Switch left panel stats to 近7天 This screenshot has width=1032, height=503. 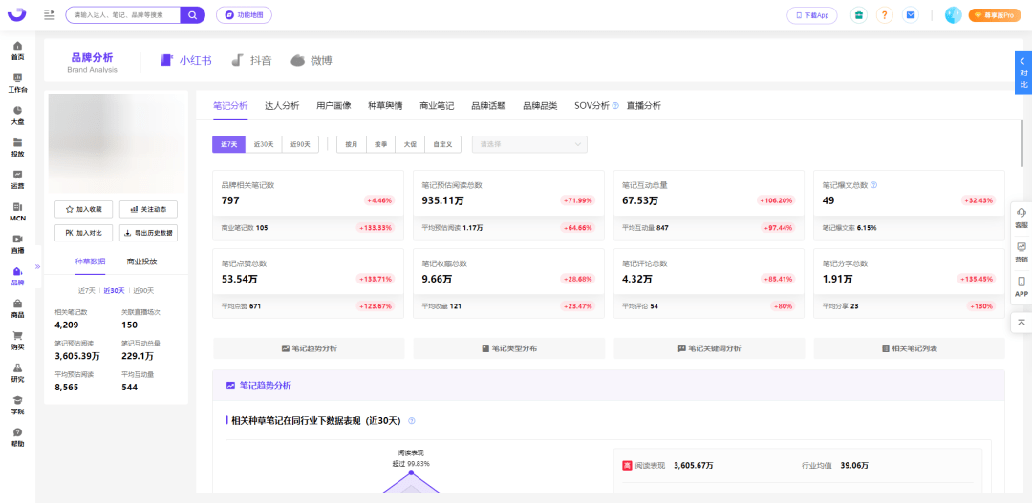pyautogui.click(x=86, y=290)
